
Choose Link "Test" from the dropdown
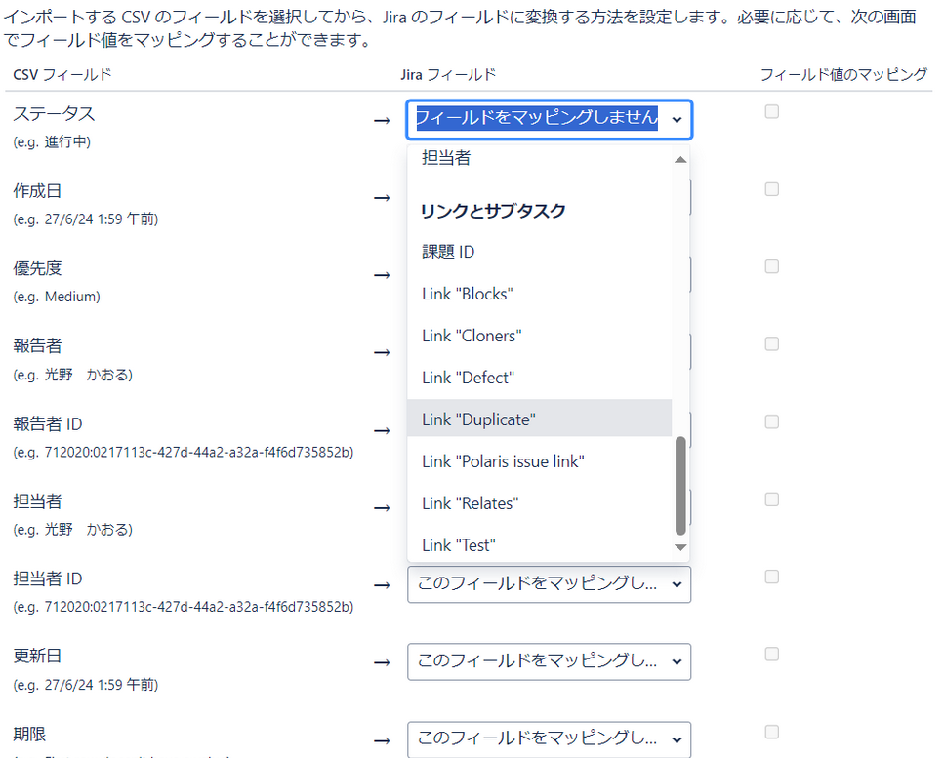pos(457,543)
